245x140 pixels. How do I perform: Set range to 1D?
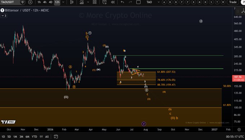tap(3, 136)
